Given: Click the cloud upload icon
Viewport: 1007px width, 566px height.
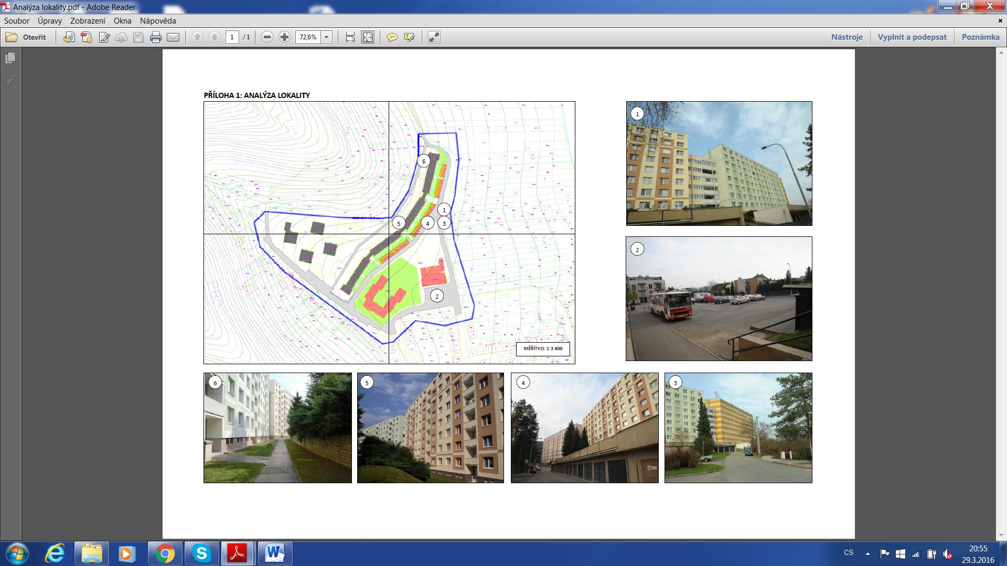Looking at the screenshot, I should tap(121, 37).
